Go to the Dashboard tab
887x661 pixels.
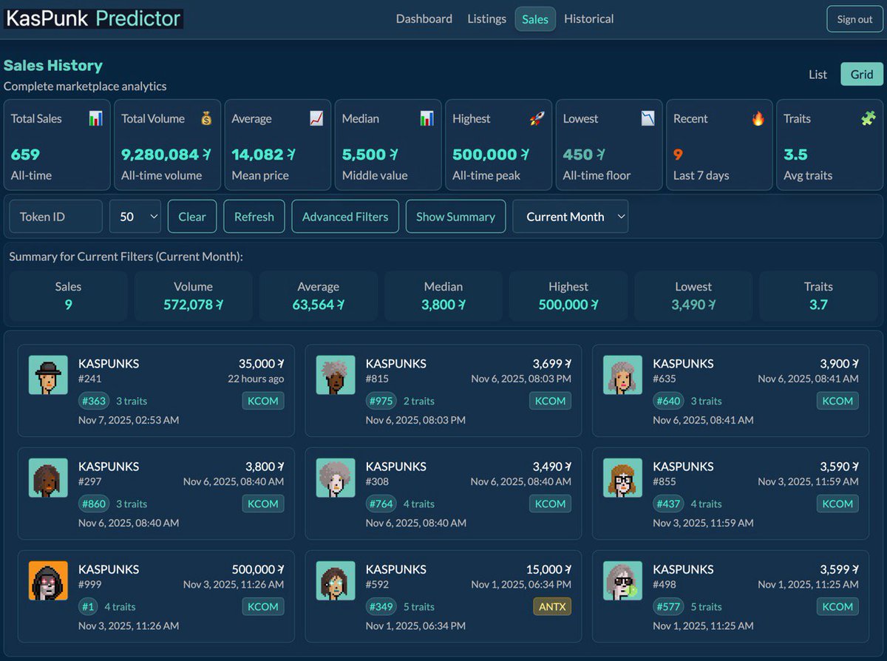click(424, 19)
